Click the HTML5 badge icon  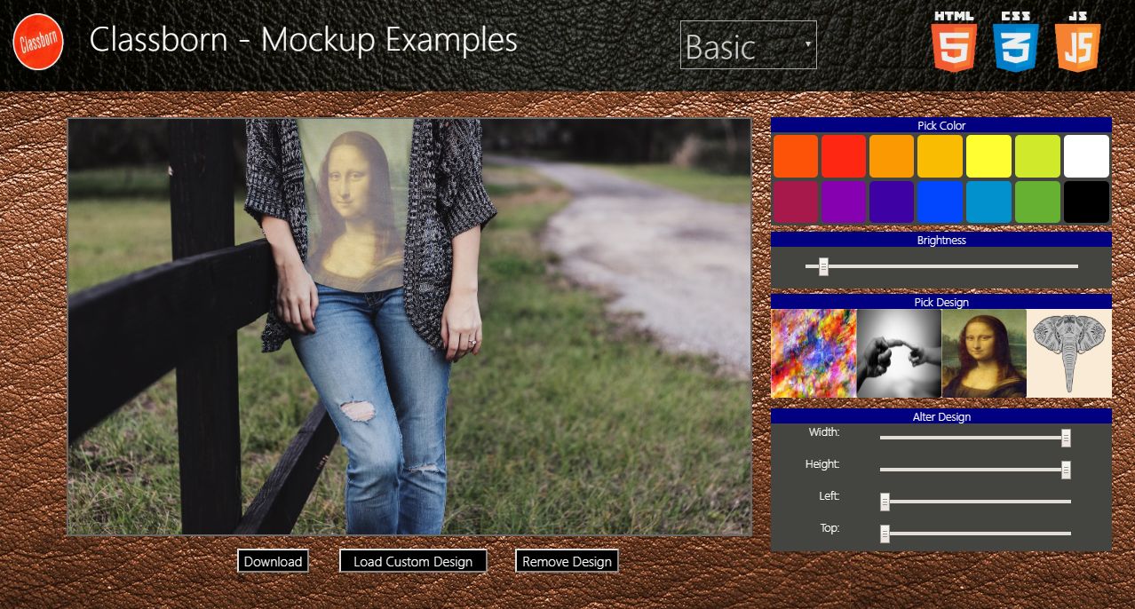pyautogui.click(x=954, y=42)
